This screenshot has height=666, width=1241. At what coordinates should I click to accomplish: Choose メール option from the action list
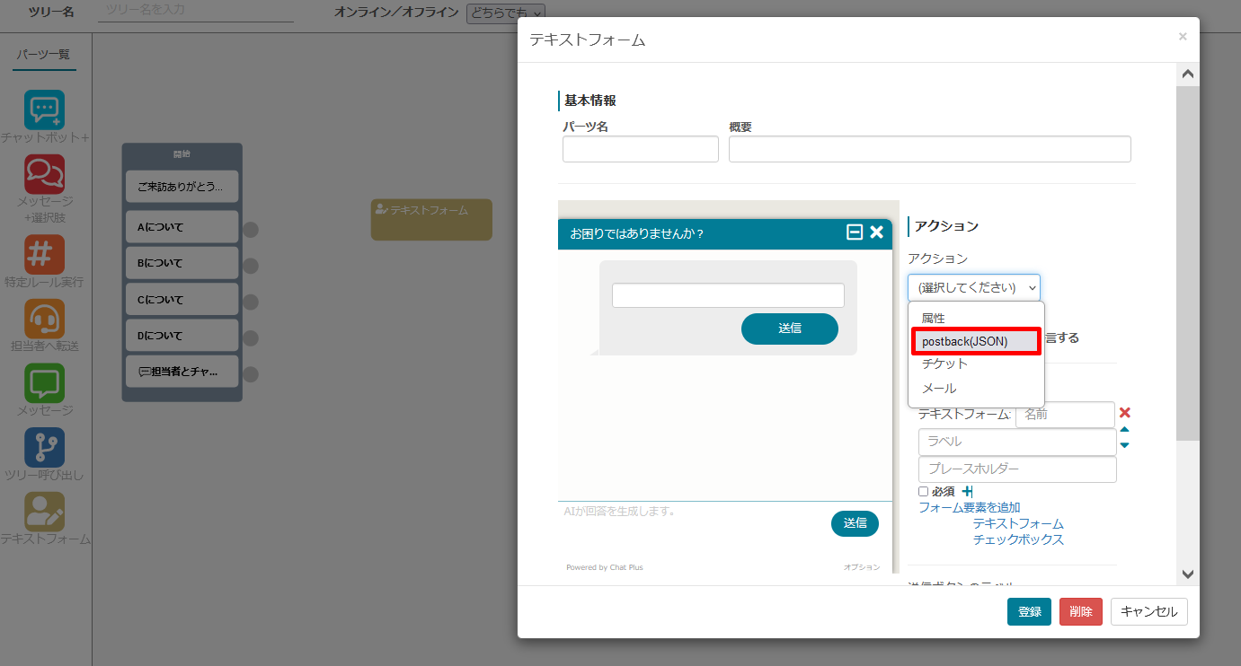click(x=939, y=389)
